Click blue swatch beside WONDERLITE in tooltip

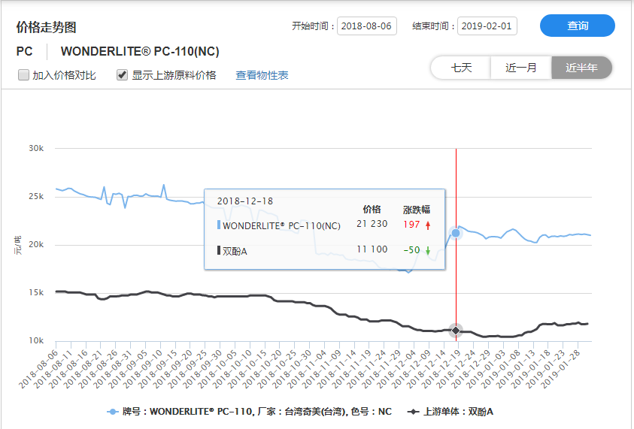[x=219, y=225]
